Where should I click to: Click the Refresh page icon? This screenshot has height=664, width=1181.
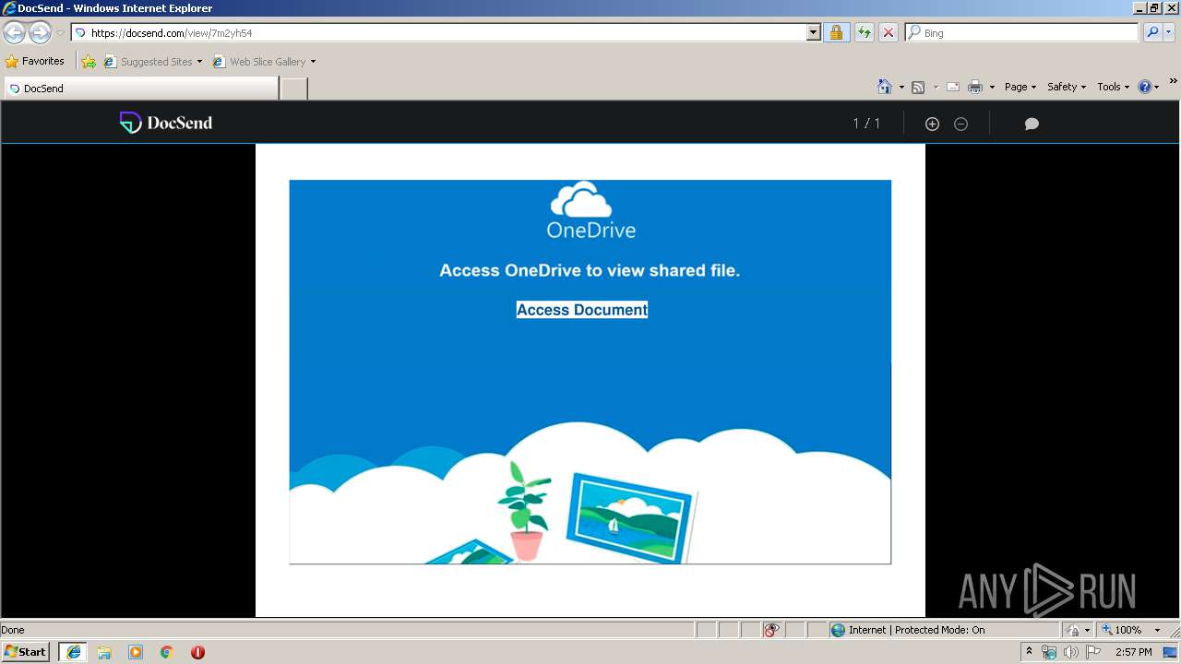pos(865,33)
